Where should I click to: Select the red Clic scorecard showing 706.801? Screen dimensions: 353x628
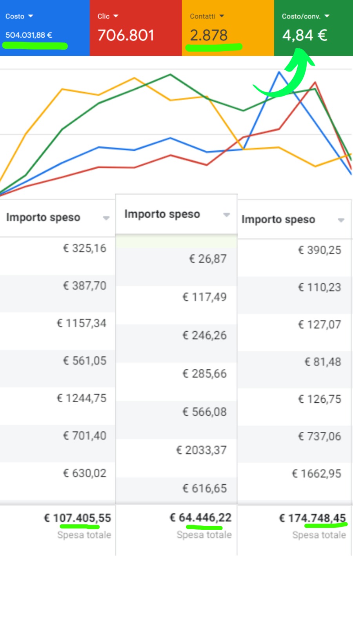coord(135,27)
